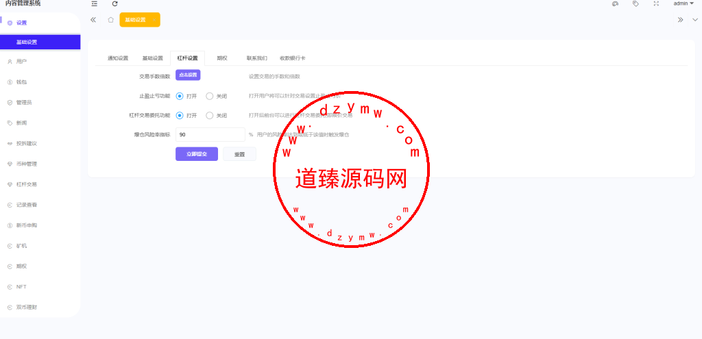The width and height of the screenshot is (702, 339).
Task: Select 打开 for 杠杆交易委托功能
Action: pos(186,115)
